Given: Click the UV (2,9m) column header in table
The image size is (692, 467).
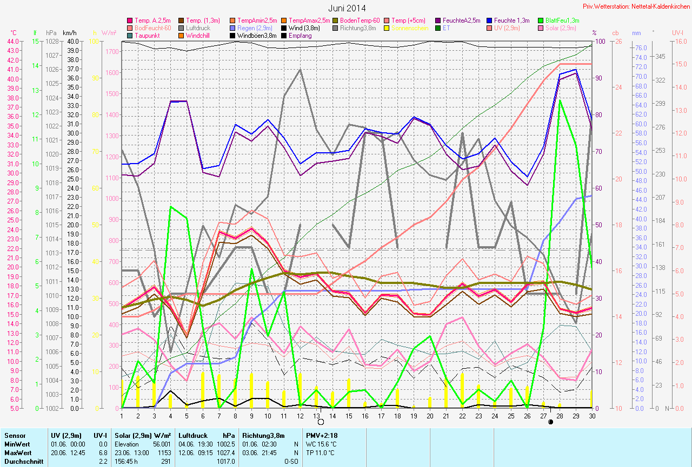Looking at the screenshot, I should coord(65,435).
